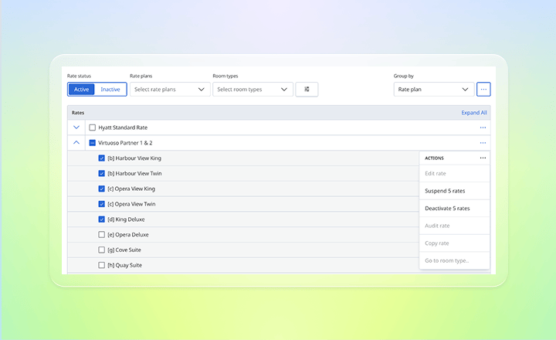Check the [h] Quay Suite checkbox

tap(102, 265)
